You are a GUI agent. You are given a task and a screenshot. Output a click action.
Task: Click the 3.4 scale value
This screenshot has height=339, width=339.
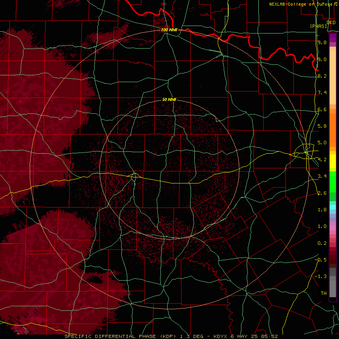[322, 176]
